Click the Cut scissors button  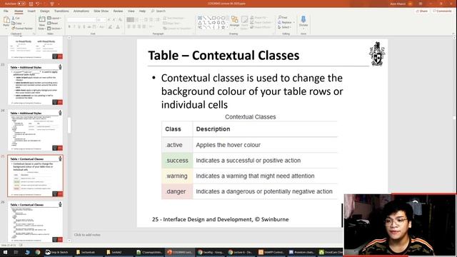click(x=16, y=18)
